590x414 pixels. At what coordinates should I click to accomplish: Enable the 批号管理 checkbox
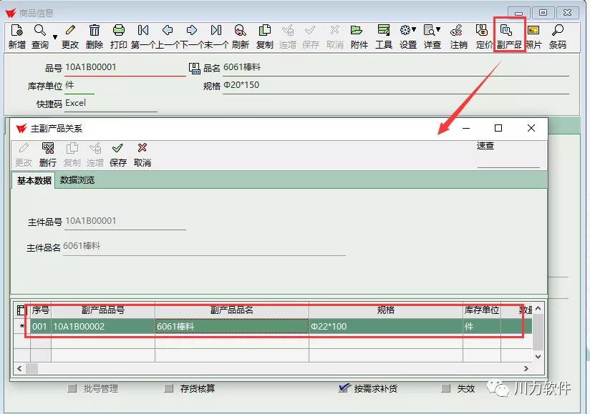72,388
